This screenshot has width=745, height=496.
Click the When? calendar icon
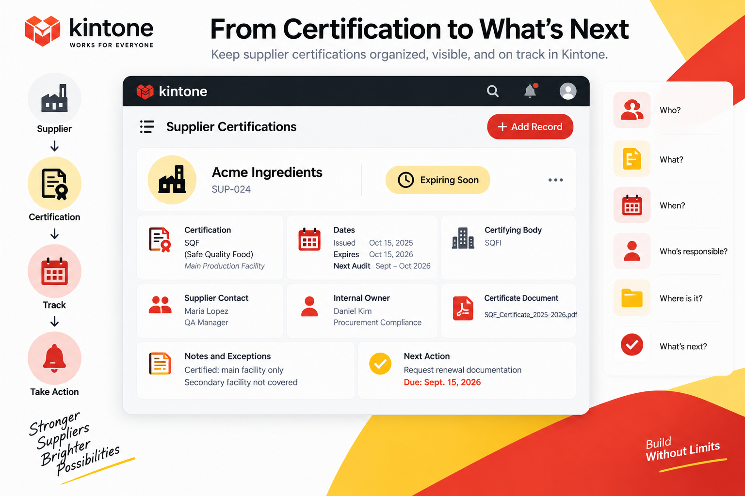point(632,205)
